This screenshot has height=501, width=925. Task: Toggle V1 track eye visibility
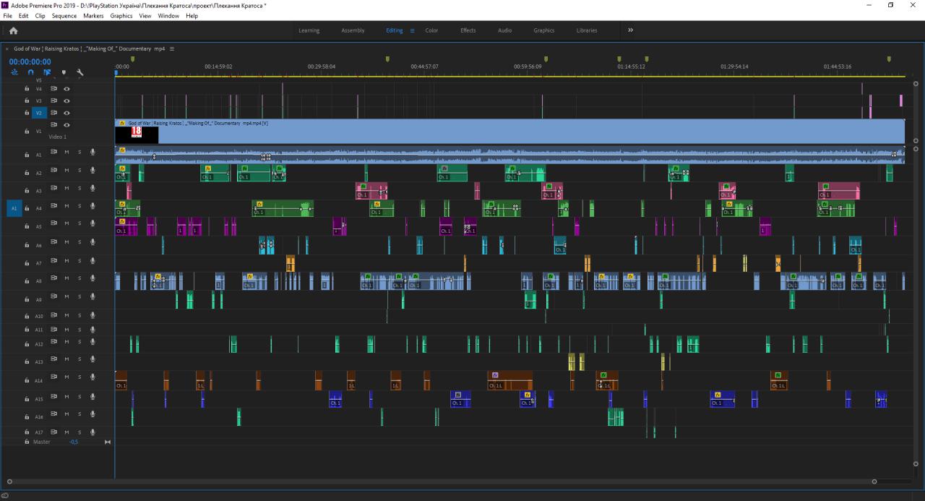(66, 124)
